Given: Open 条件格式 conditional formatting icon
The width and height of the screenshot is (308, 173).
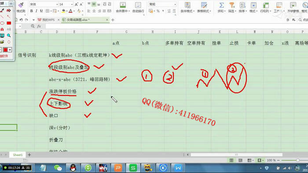Looking at the screenshot, I should pos(187,5).
